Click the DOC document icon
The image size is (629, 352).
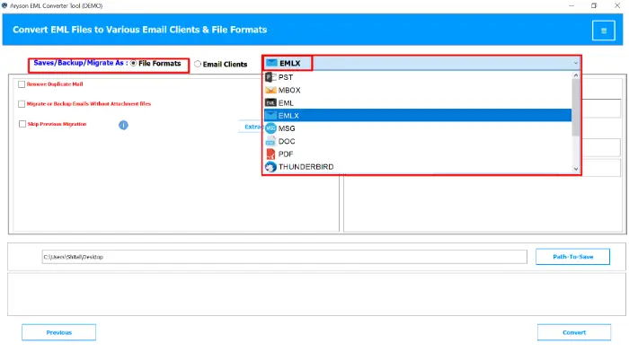270,141
